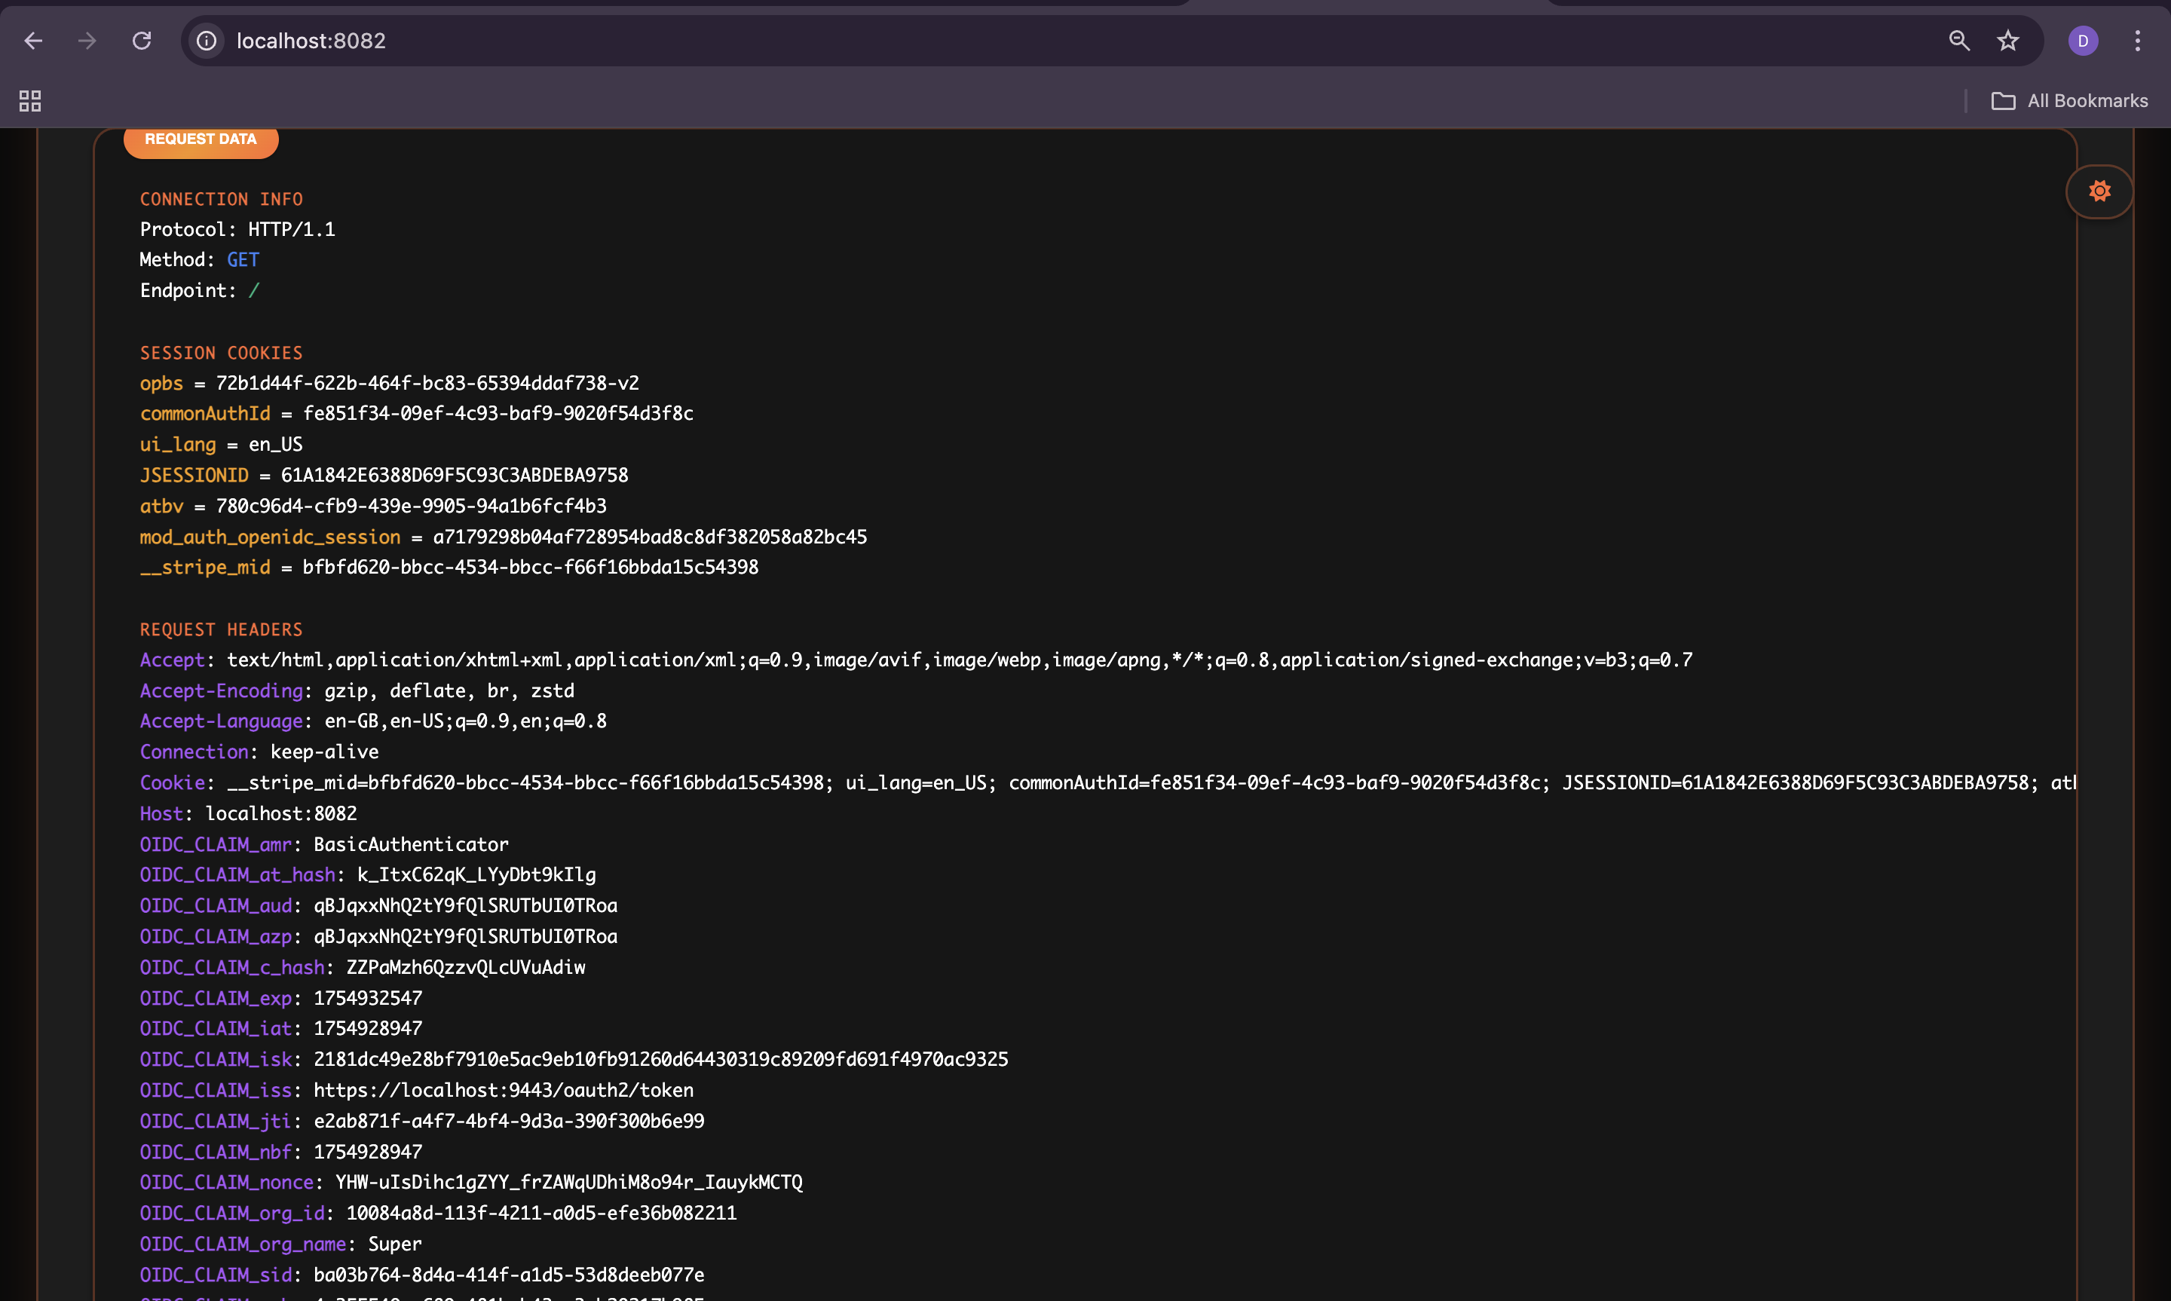
Task: Open the zoom magnifier icon in address bar
Action: click(x=1959, y=41)
